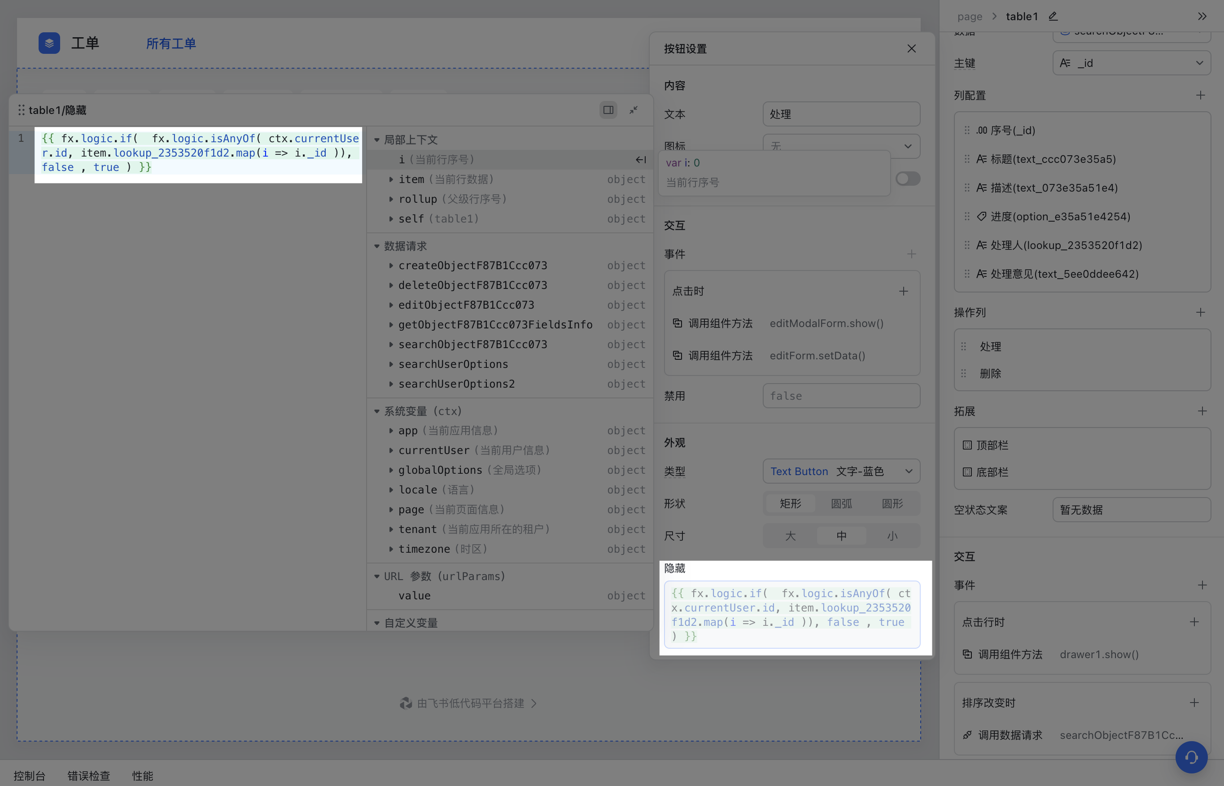This screenshot has height=786, width=1224.
Task: Switch to 错误检查 tab
Action: pyautogui.click(x=89, y=776)
